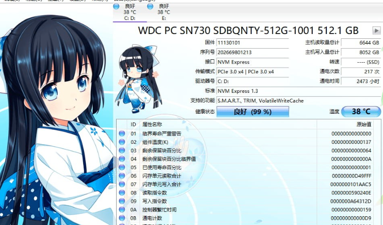This screenshot has height=225, width=383.
Task: Click rotation rate value ---- (SSD)
Action: (361, 62)
